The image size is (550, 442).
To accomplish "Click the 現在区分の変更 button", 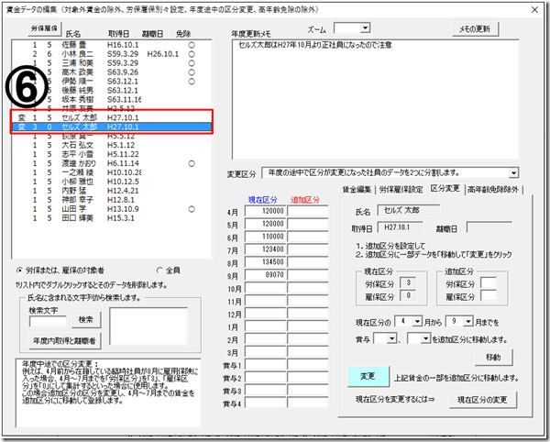I will tap(482, 400).
